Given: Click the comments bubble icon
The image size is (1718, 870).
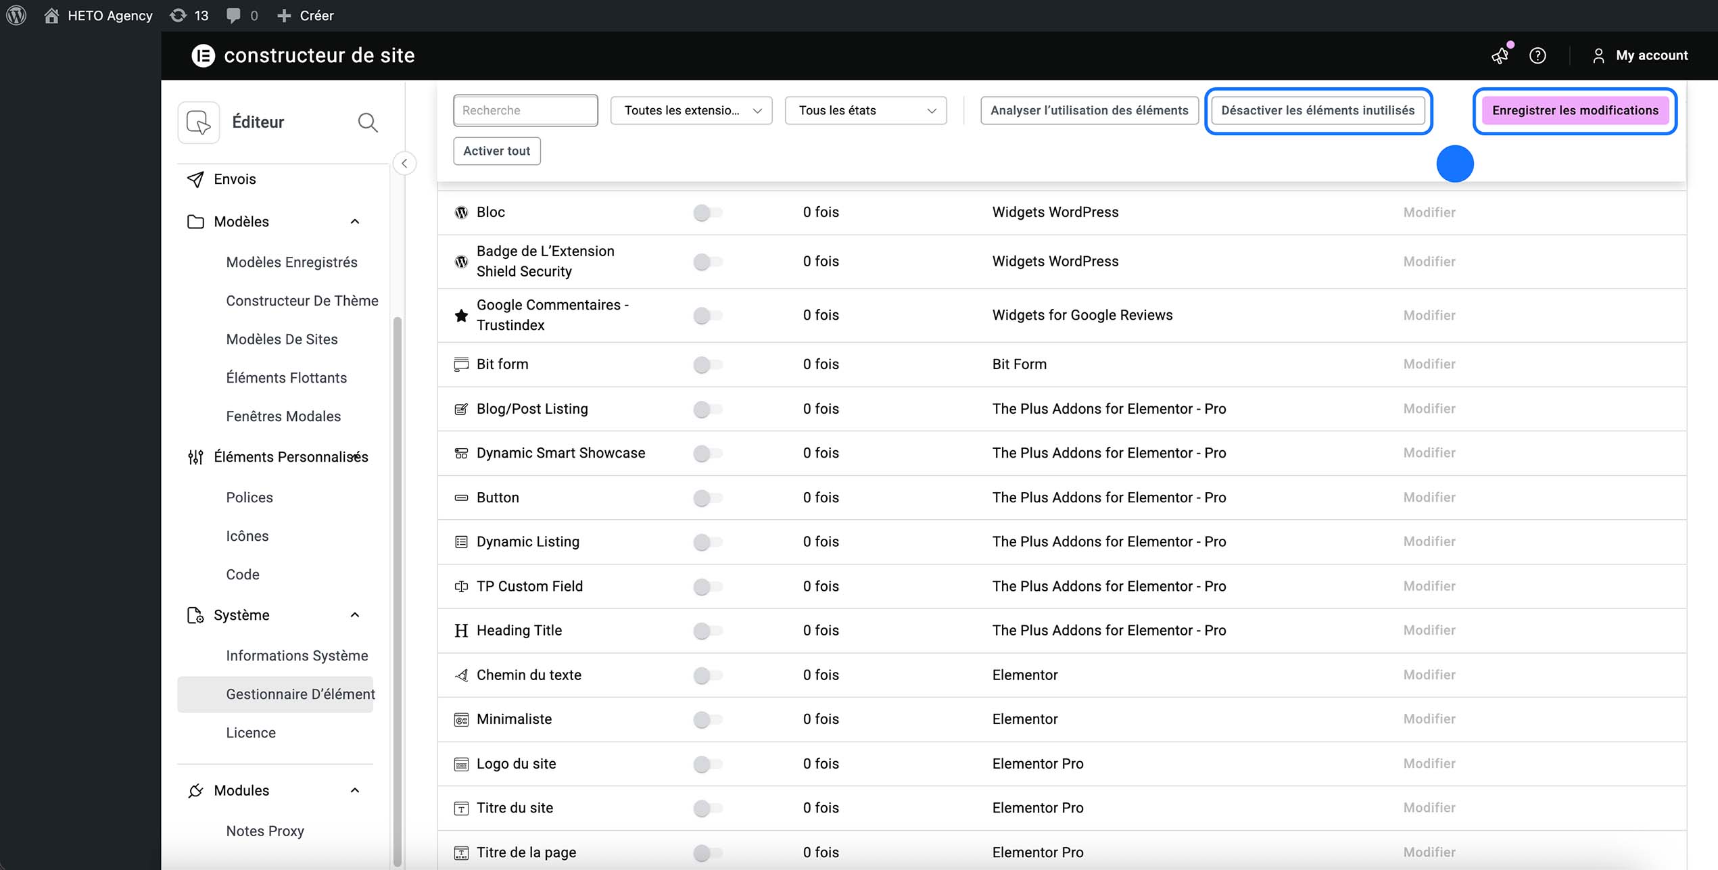Looking at the screenshot, I should 234,15.
